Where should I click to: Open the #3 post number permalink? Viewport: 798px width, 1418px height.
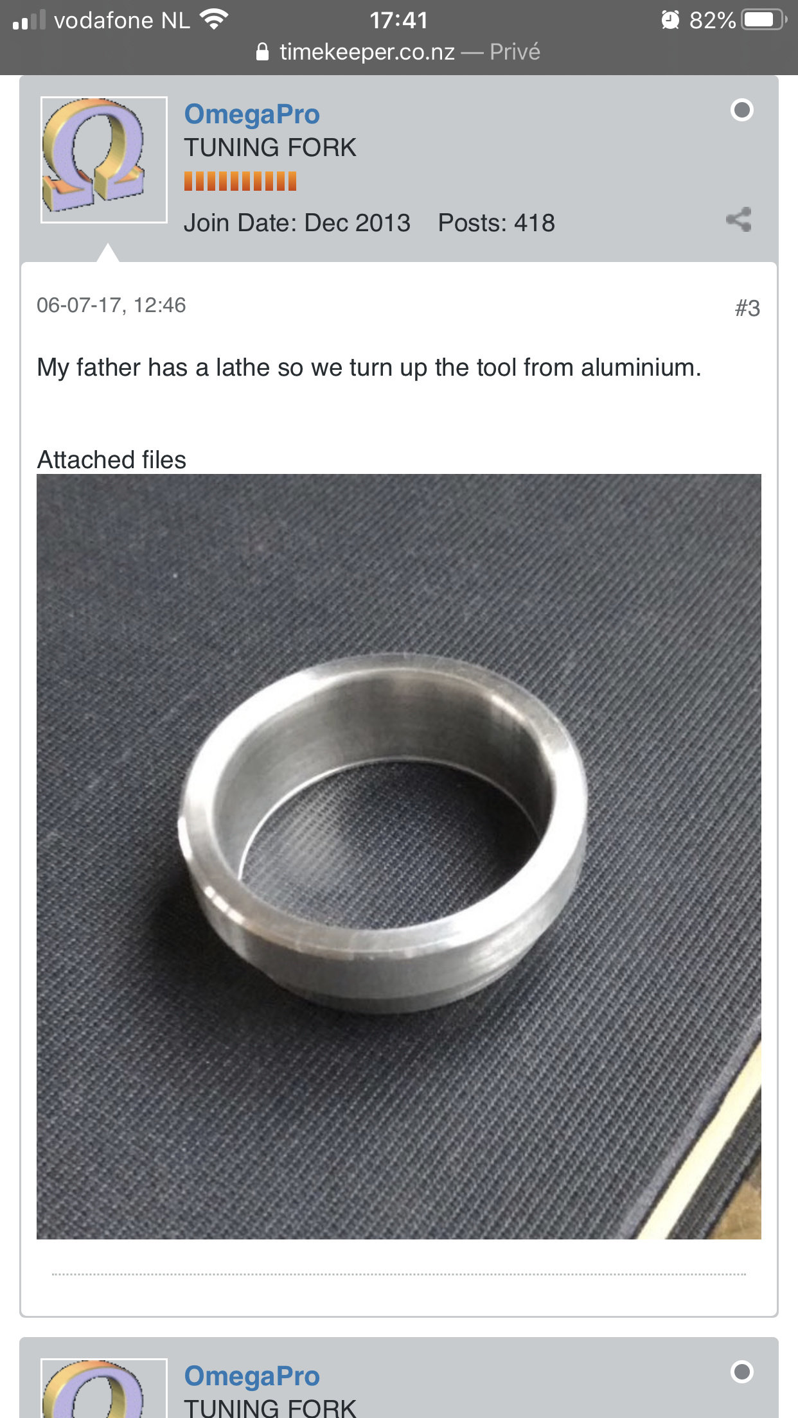(x=748, y=308)
